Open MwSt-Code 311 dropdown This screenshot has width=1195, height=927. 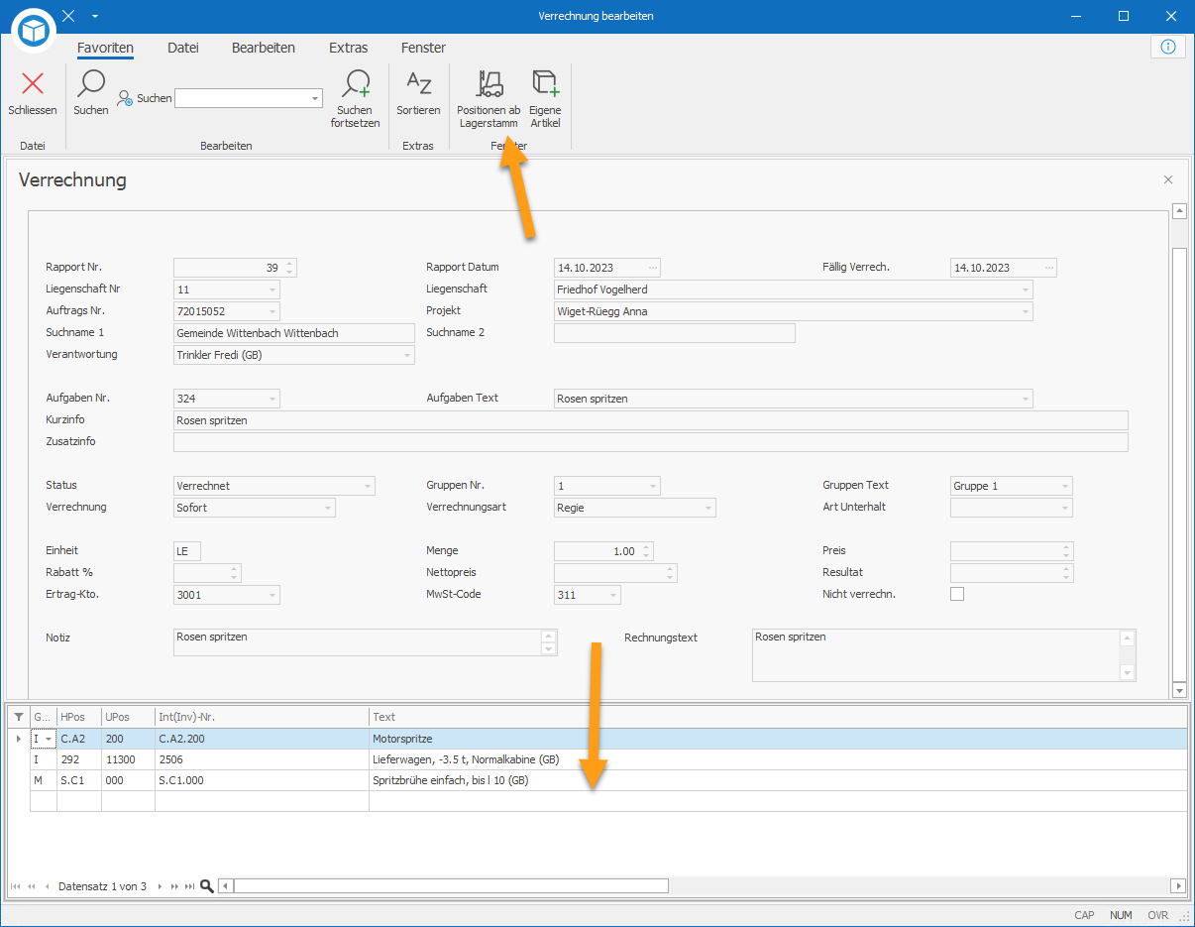[612, 595]
